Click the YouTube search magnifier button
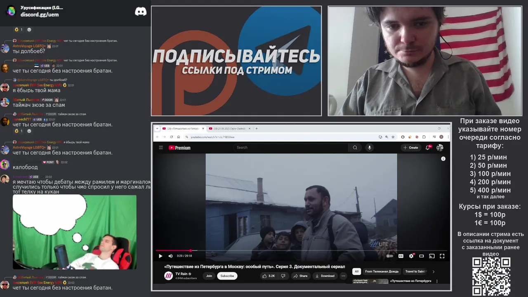The height and width of the screenshot is (297, 528). click(355, 148)
